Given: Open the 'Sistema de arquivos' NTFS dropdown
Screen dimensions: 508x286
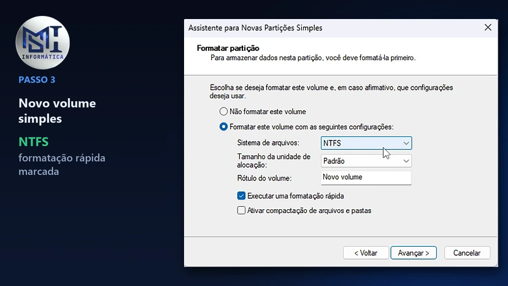Looking at the screenshot, I should pyautogui.click(x=366, y=143).
